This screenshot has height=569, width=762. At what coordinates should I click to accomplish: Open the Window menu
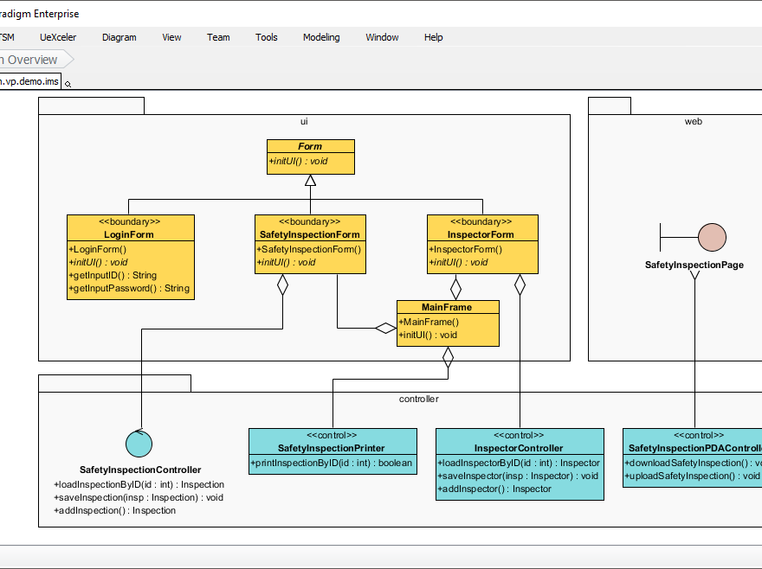click(382, 37)
